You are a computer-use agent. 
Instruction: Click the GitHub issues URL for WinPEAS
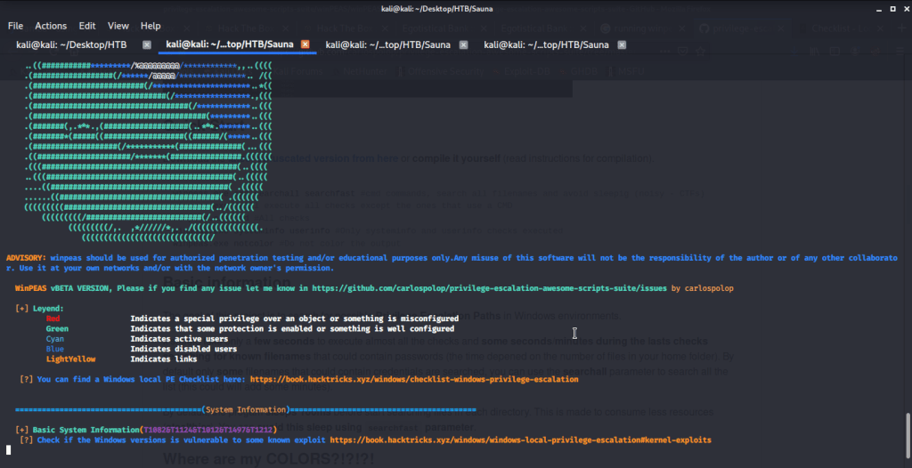click(489, 289)
